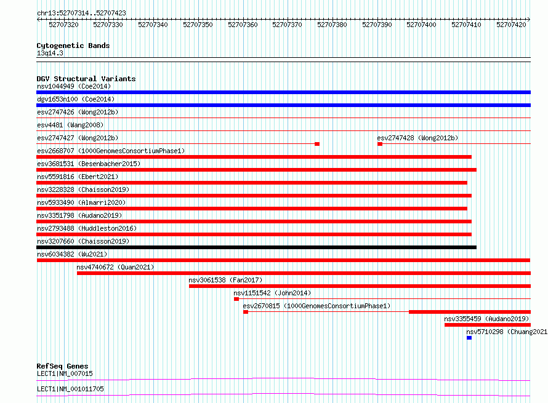Click red bar under nsv2793488
548x403 pixels.
(254, 234)
